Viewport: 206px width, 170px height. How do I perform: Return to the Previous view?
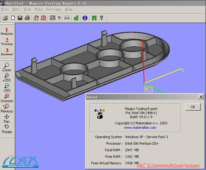(7, 108)
